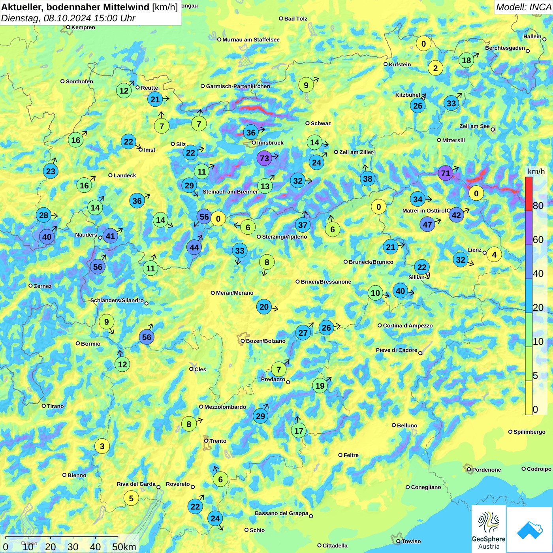The height and width of the screenshot is (553, 553).
Task: Click the 13 km/h marker near Steinach
Action: [x=265, y=186]
